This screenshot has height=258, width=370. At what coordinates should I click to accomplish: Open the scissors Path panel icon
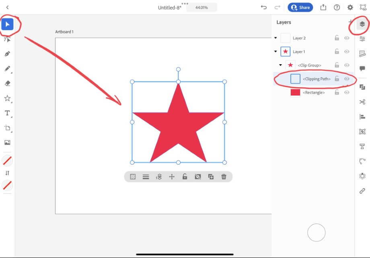pyautogui.click(x=362, y=102)
